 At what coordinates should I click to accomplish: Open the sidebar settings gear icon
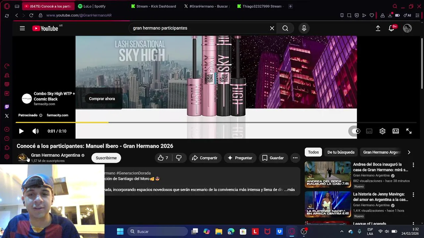click(x=7, y=157)
